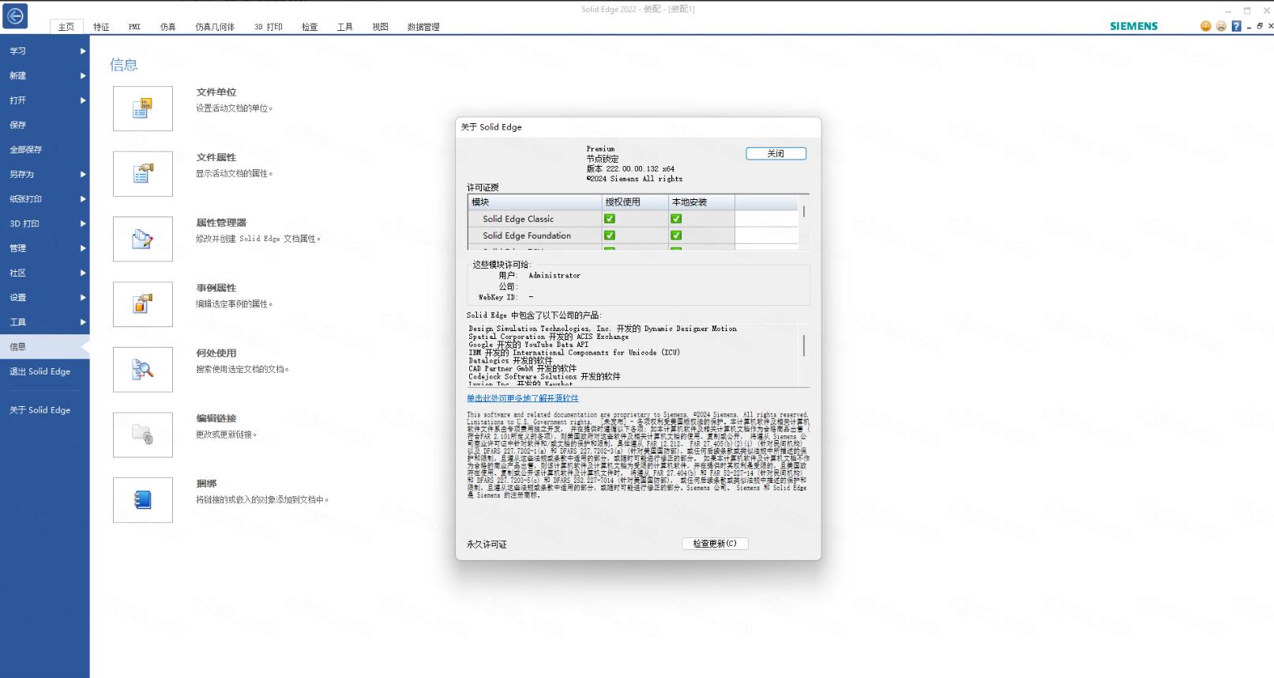Click the 单击此处可更多地了解开源软件 link
The image size is (1274, 678).
522,398
